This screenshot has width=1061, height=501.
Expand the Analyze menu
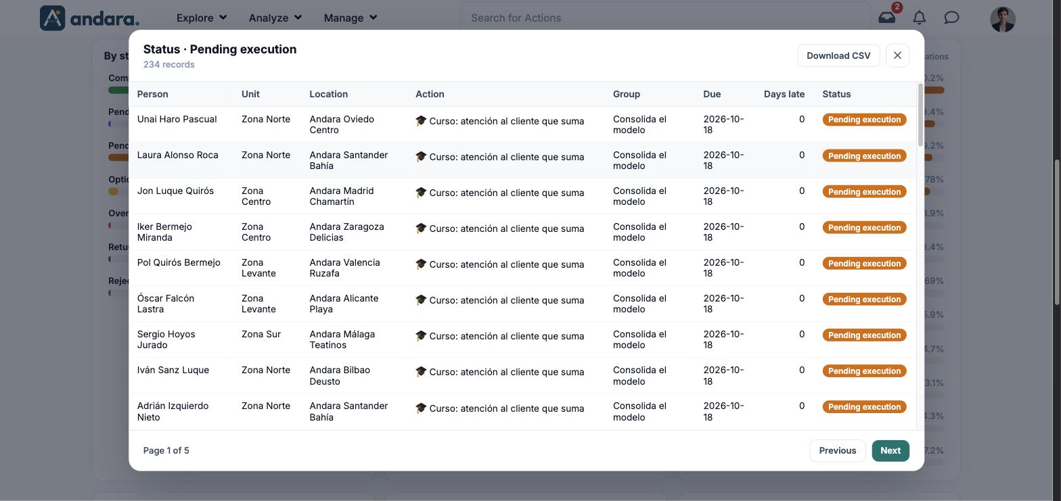point(275,18)
